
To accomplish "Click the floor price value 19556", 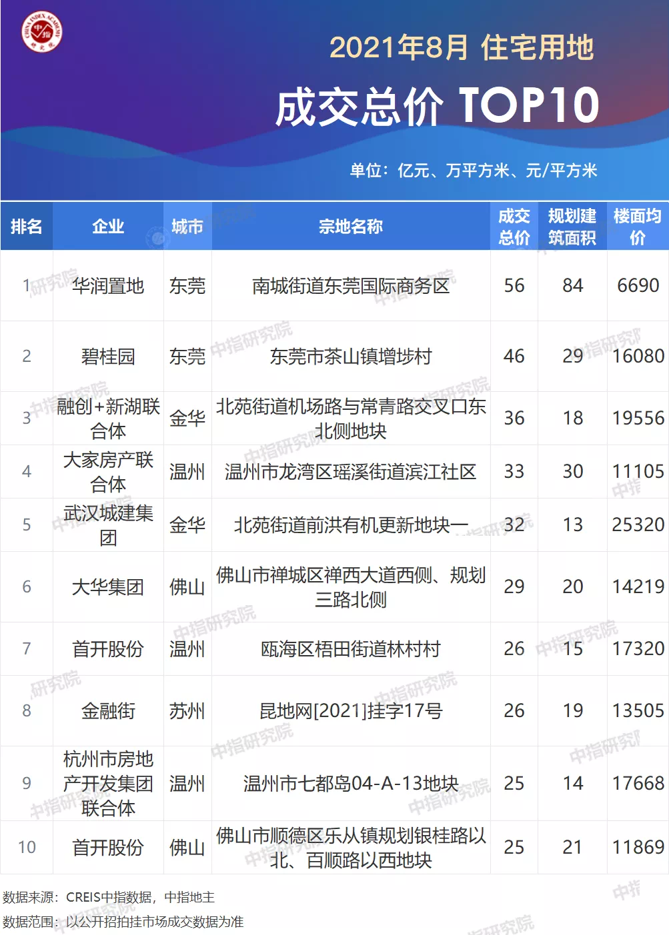I will [x=638, y=419].
